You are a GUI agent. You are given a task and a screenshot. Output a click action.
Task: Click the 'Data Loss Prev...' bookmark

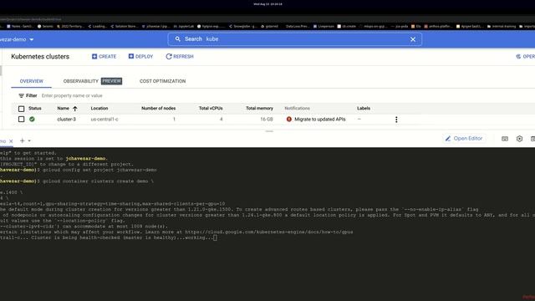(x=298, y=26)
